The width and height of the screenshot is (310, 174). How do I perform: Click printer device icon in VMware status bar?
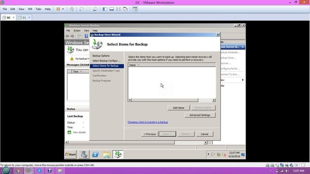point(286,165)
